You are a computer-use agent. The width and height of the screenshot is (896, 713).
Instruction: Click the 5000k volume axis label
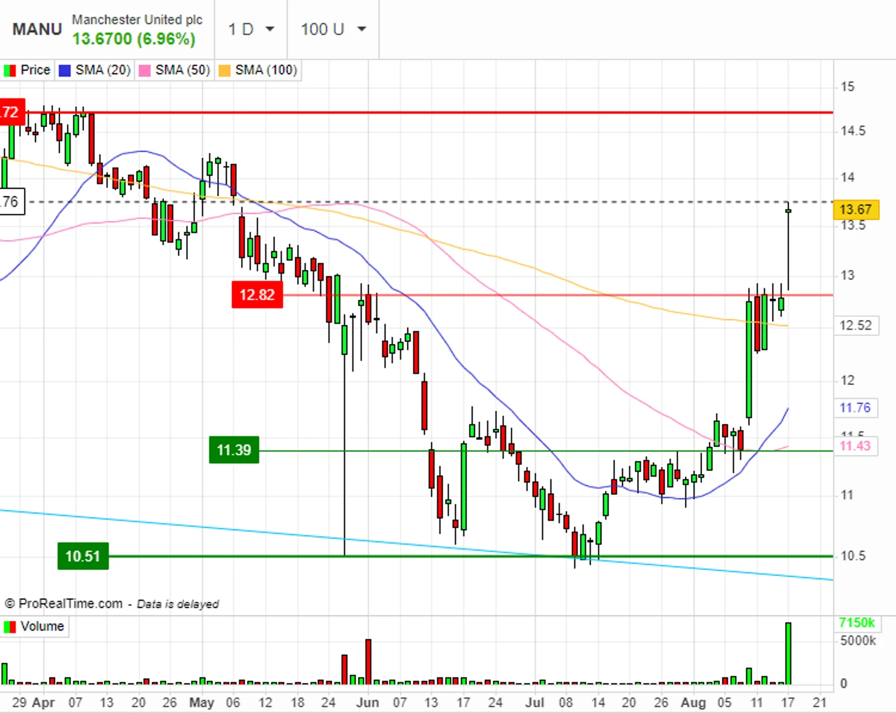coord(858,641)
